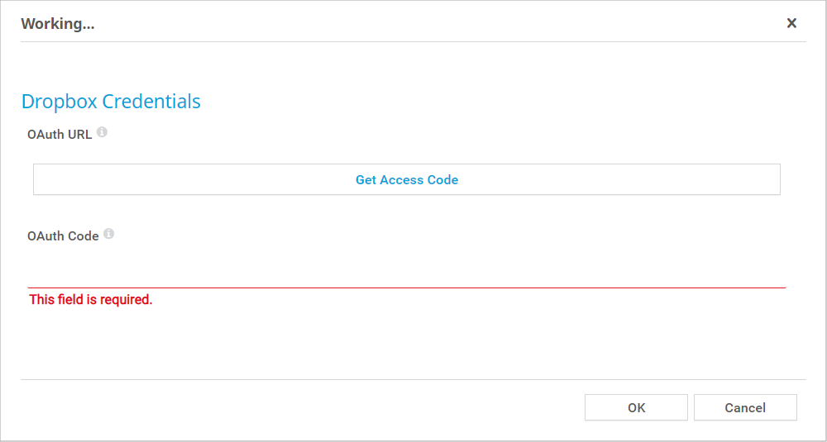Show help for the OAuth Code field

click(108, 234)
